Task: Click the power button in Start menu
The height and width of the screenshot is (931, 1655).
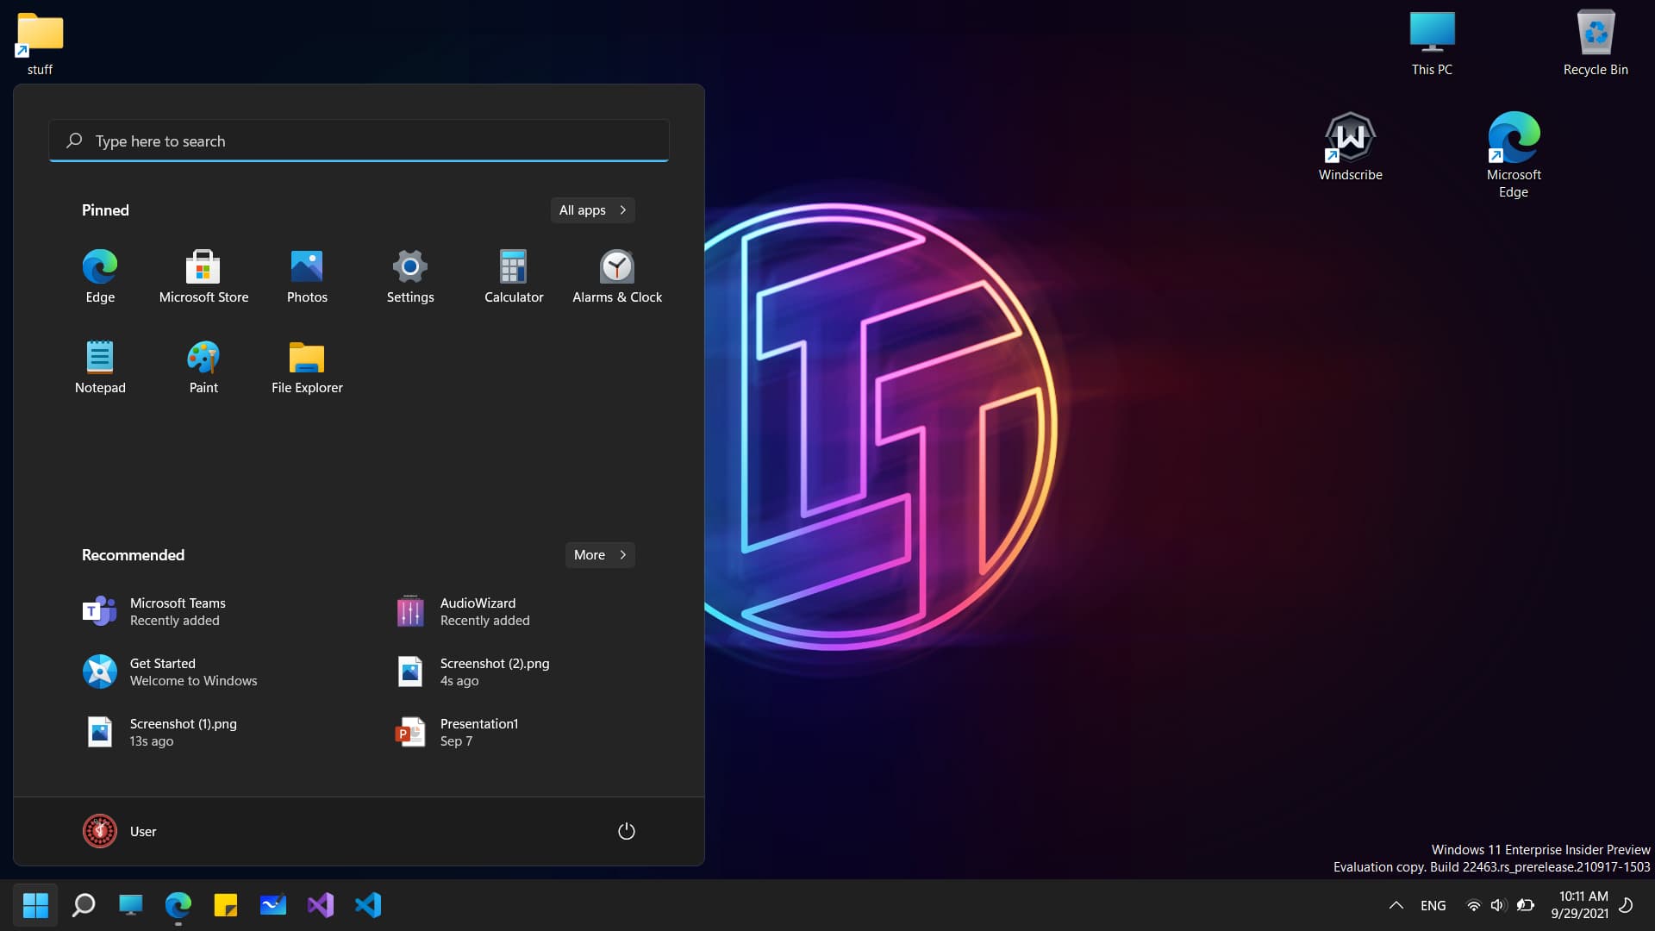Action: pyautogui.click(x=627, y=831)
